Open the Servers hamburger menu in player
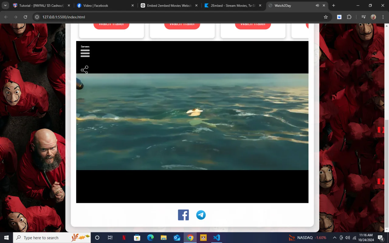The image size is (389, 243). tap(85, 53)
